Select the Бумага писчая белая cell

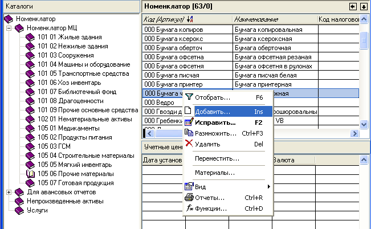click(275, 75)
